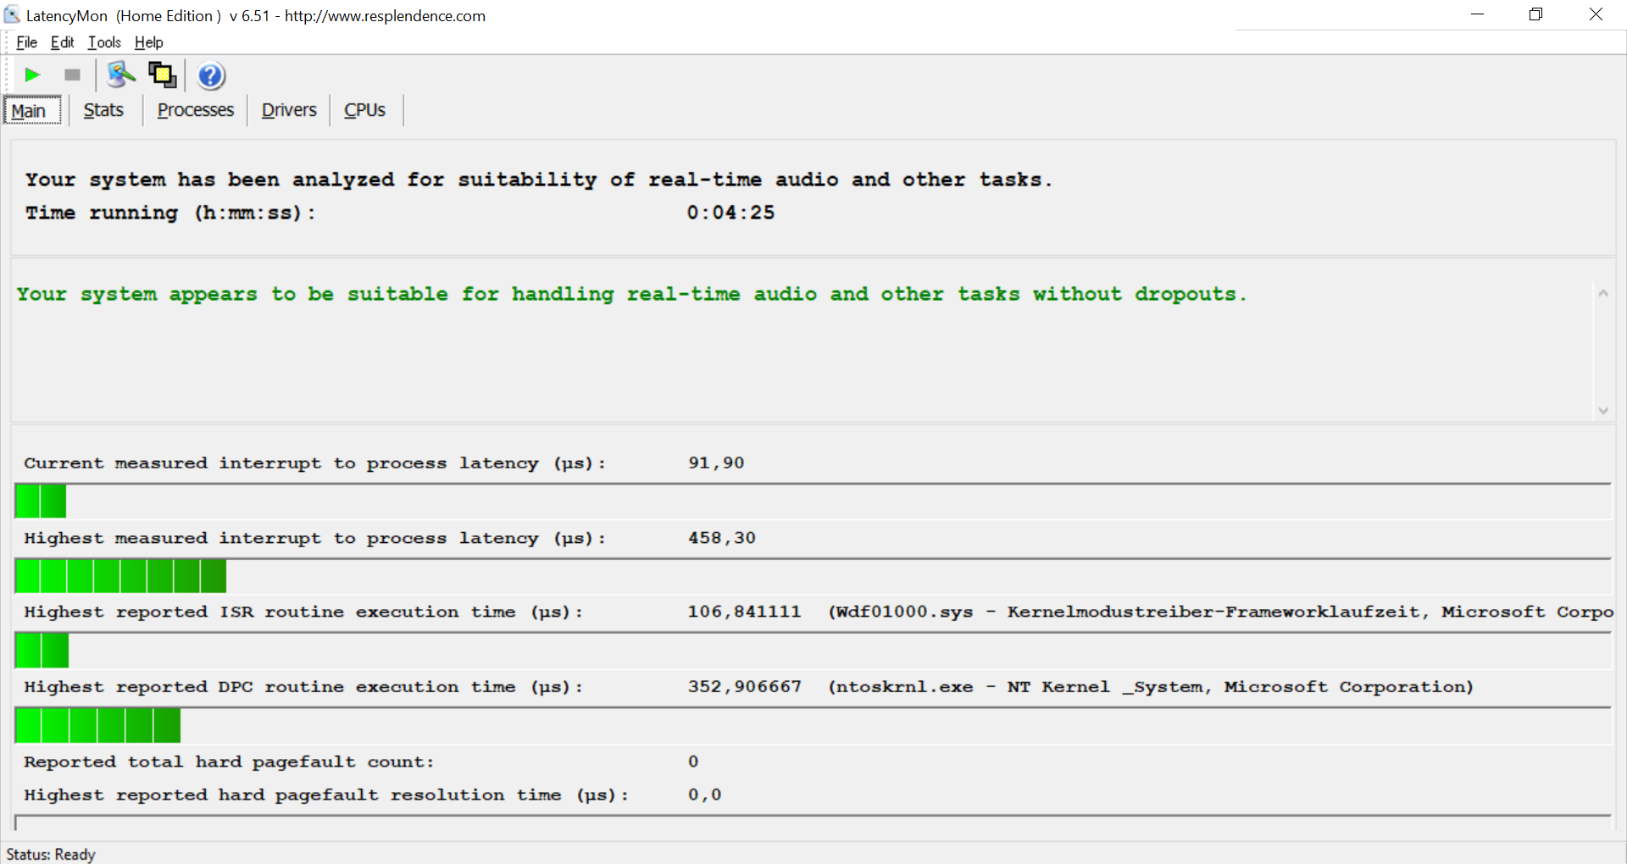The height and width of the screenshot is (864, 1627).
Task: Click the LatencyMon app icon in title bar
Action: [12, 15]
